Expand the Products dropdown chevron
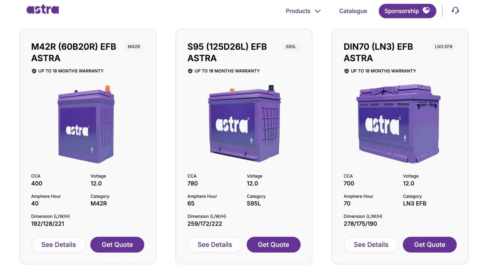 (318, 11)
